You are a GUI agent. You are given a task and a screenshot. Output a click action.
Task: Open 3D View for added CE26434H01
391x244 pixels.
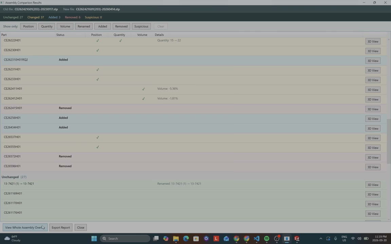click(373, 128)
